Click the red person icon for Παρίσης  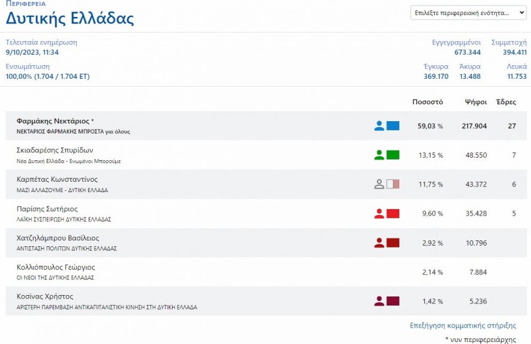click(379, 214)
